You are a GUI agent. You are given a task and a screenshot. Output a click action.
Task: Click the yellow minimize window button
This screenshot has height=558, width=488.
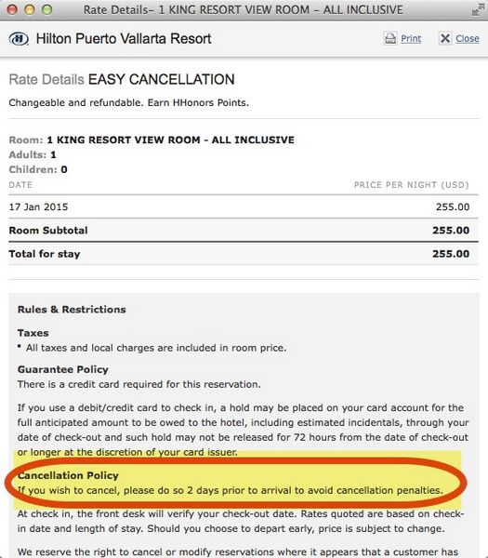(x=30, y=9)
